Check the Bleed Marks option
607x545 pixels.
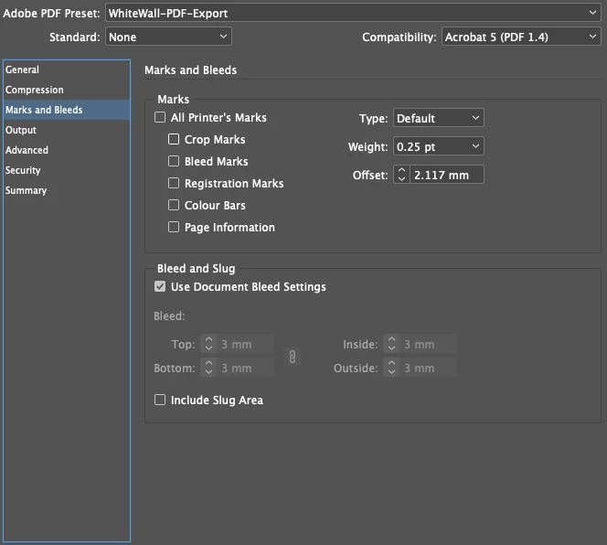click(x=174, y=161)
